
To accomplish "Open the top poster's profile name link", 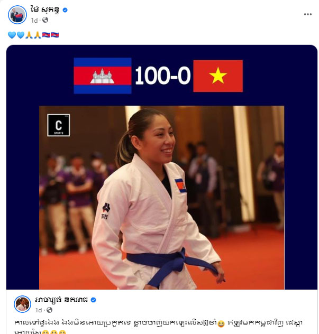I will 45,10.
